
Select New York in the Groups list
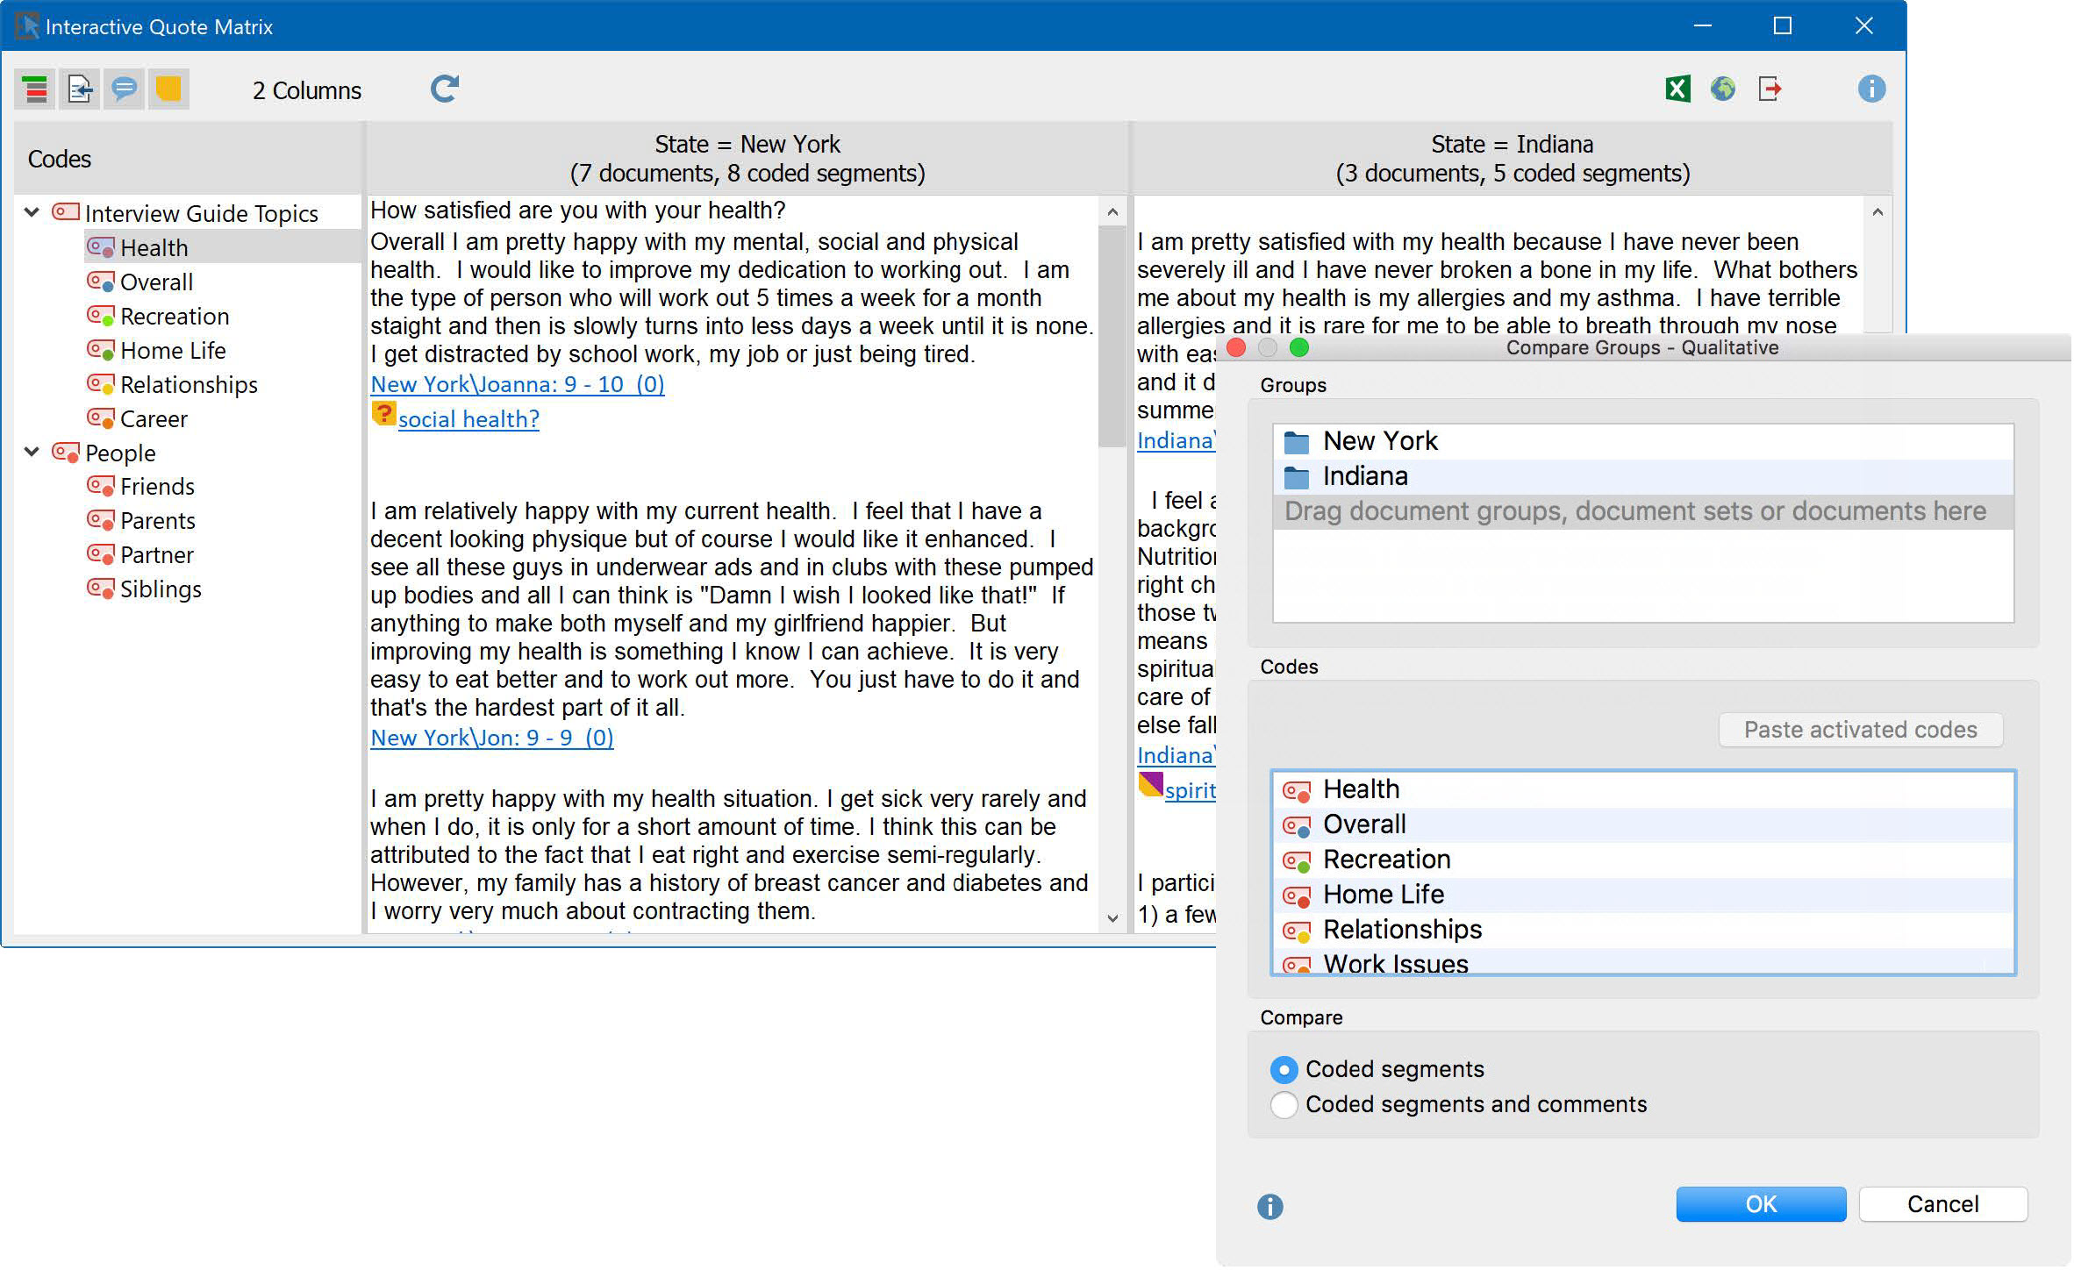[1643, 442]
